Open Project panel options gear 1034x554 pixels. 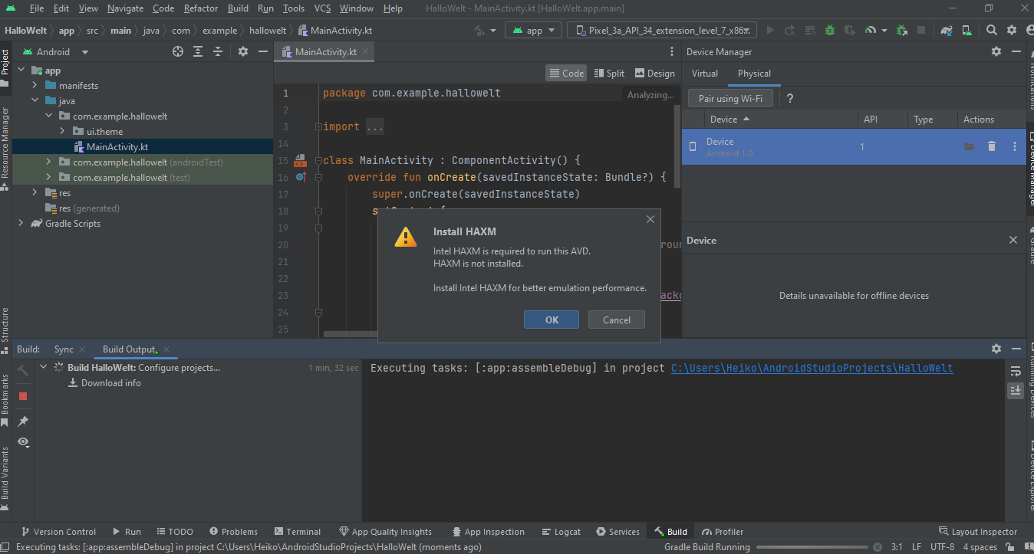pos(243,51)
